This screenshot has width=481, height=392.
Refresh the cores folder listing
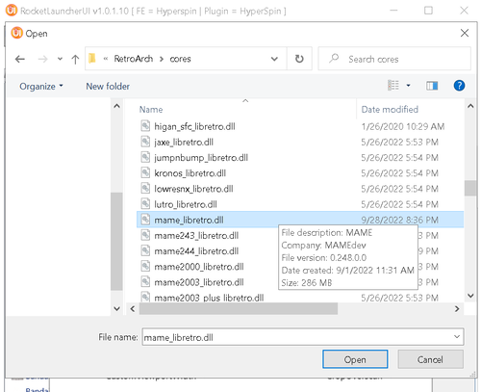point(299,59)
